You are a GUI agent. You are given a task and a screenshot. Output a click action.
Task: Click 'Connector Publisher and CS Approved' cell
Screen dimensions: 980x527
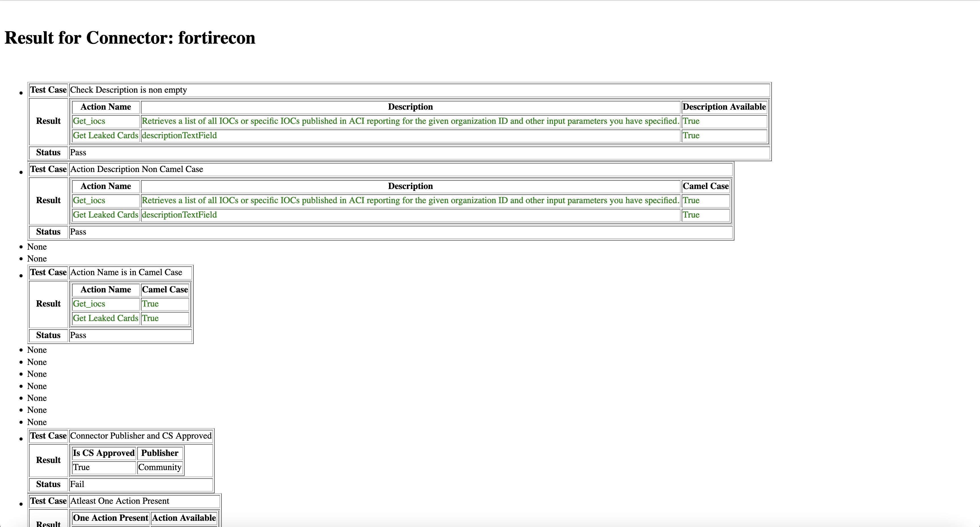[x=141, y=436]
